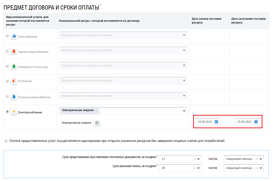
Task: Remove the Электрическая энергия tag
Action: coord(96,111)
